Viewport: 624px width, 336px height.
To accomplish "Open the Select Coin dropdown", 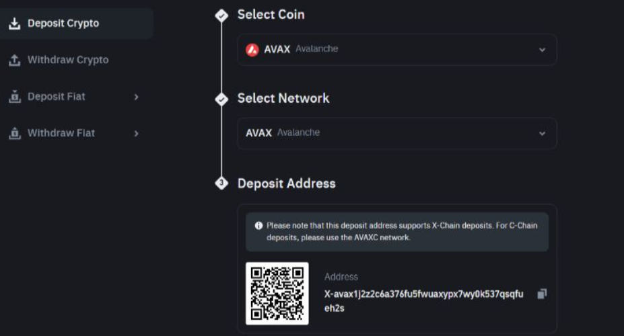I will point(542,50).
